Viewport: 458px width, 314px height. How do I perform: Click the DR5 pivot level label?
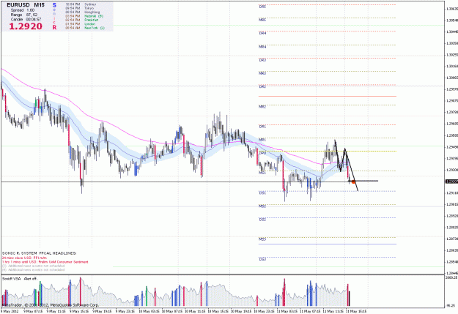(x=262, y=7)
